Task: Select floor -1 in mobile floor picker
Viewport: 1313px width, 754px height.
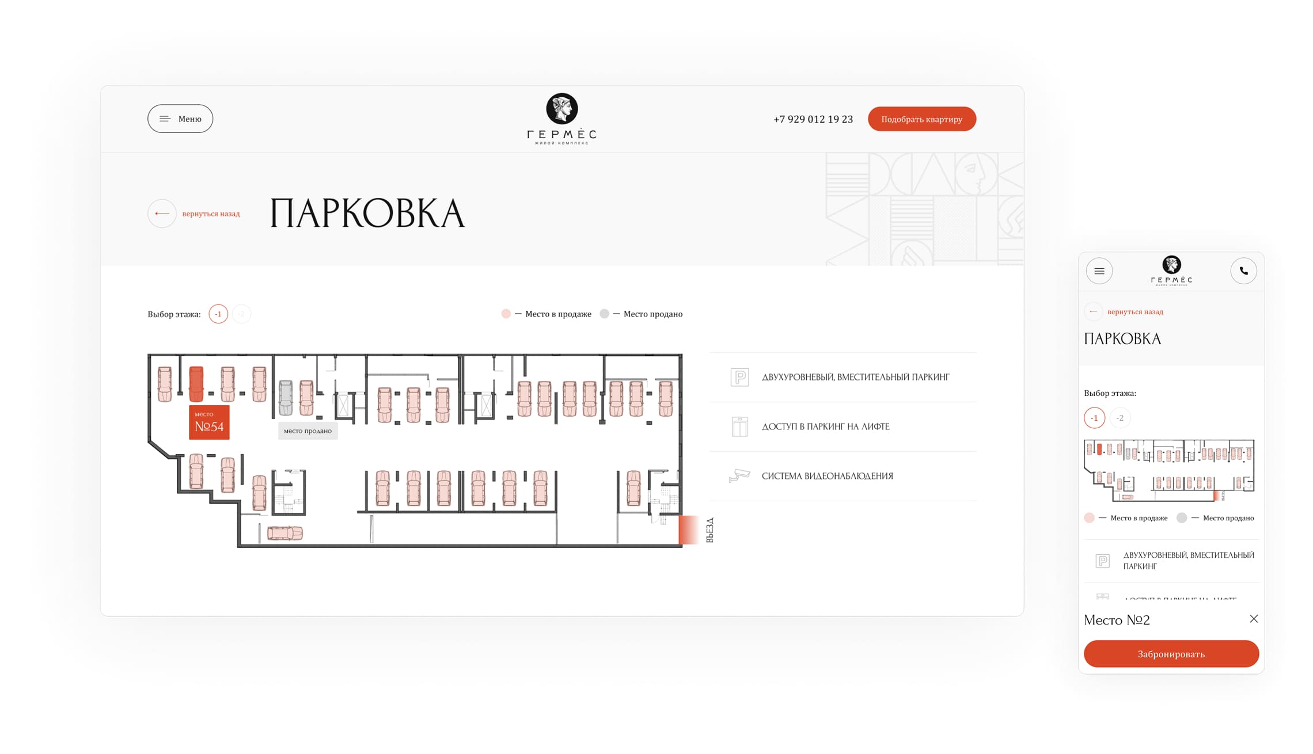Action: coord(1094,418)
